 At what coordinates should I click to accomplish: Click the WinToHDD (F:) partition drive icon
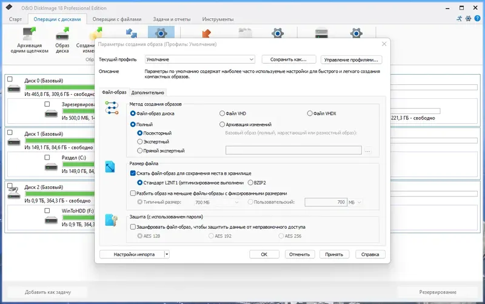click(51, 220)
